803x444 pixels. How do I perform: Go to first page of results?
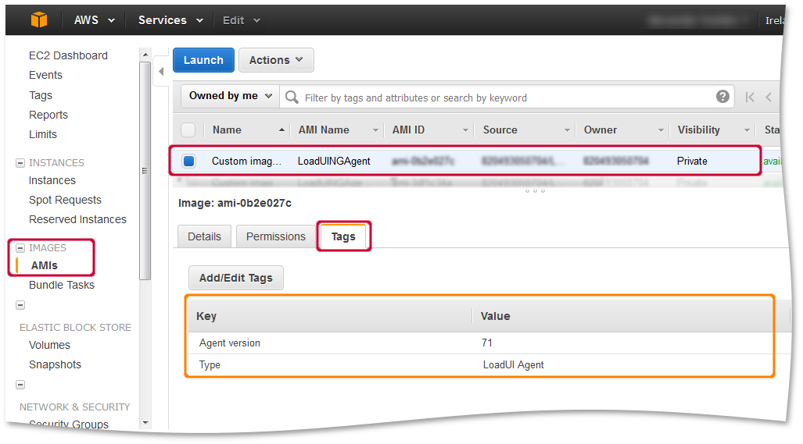point(750,98)
